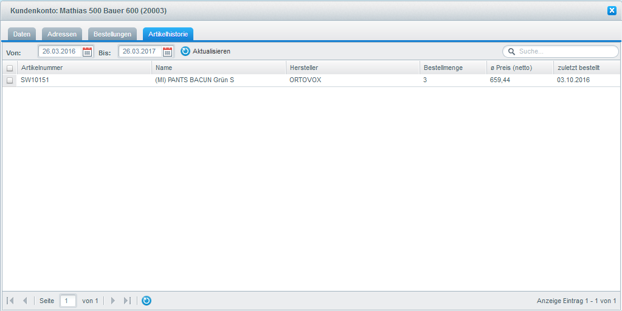Check the SW10151 row checkbox

coord(10,80)
